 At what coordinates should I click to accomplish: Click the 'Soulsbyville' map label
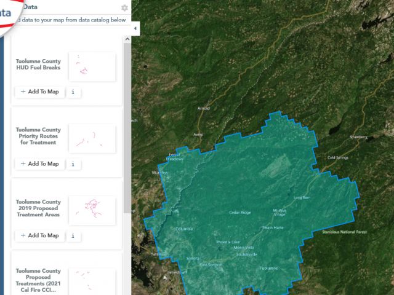(247, 254)
